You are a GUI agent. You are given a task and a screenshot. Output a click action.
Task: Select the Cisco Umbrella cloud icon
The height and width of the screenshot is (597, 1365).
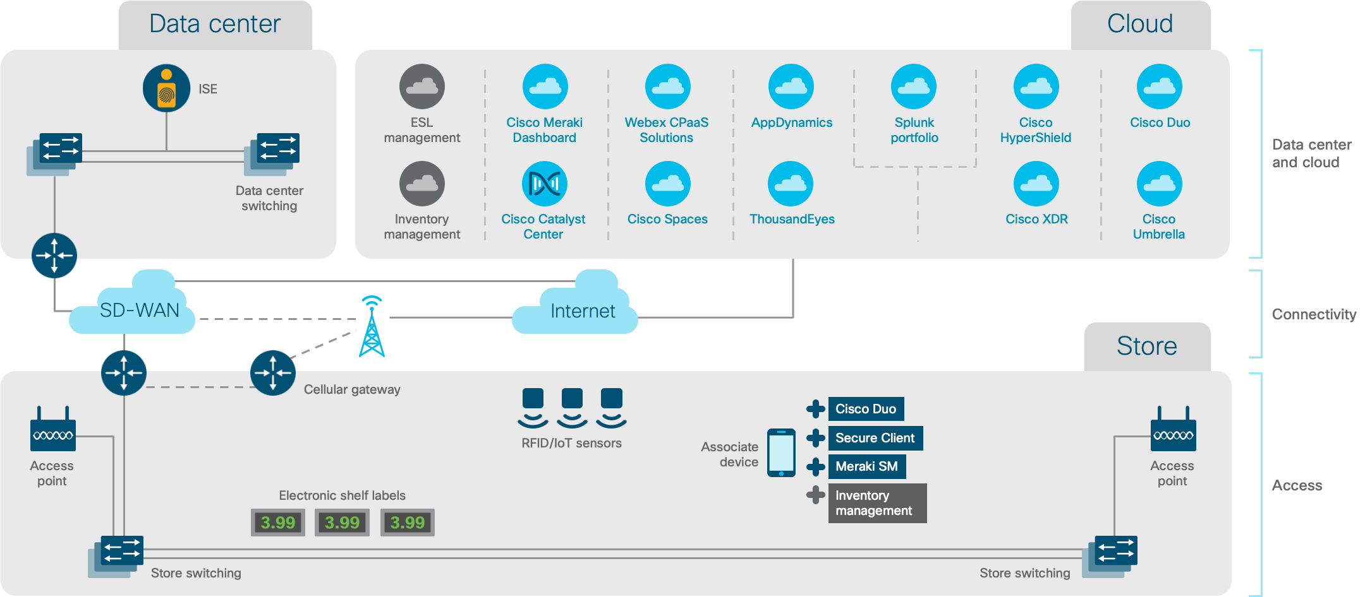click(x=1160, y=184)
